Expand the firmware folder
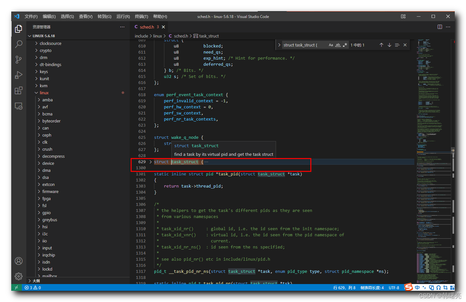The image size is (466, 302). click(50, 191)
